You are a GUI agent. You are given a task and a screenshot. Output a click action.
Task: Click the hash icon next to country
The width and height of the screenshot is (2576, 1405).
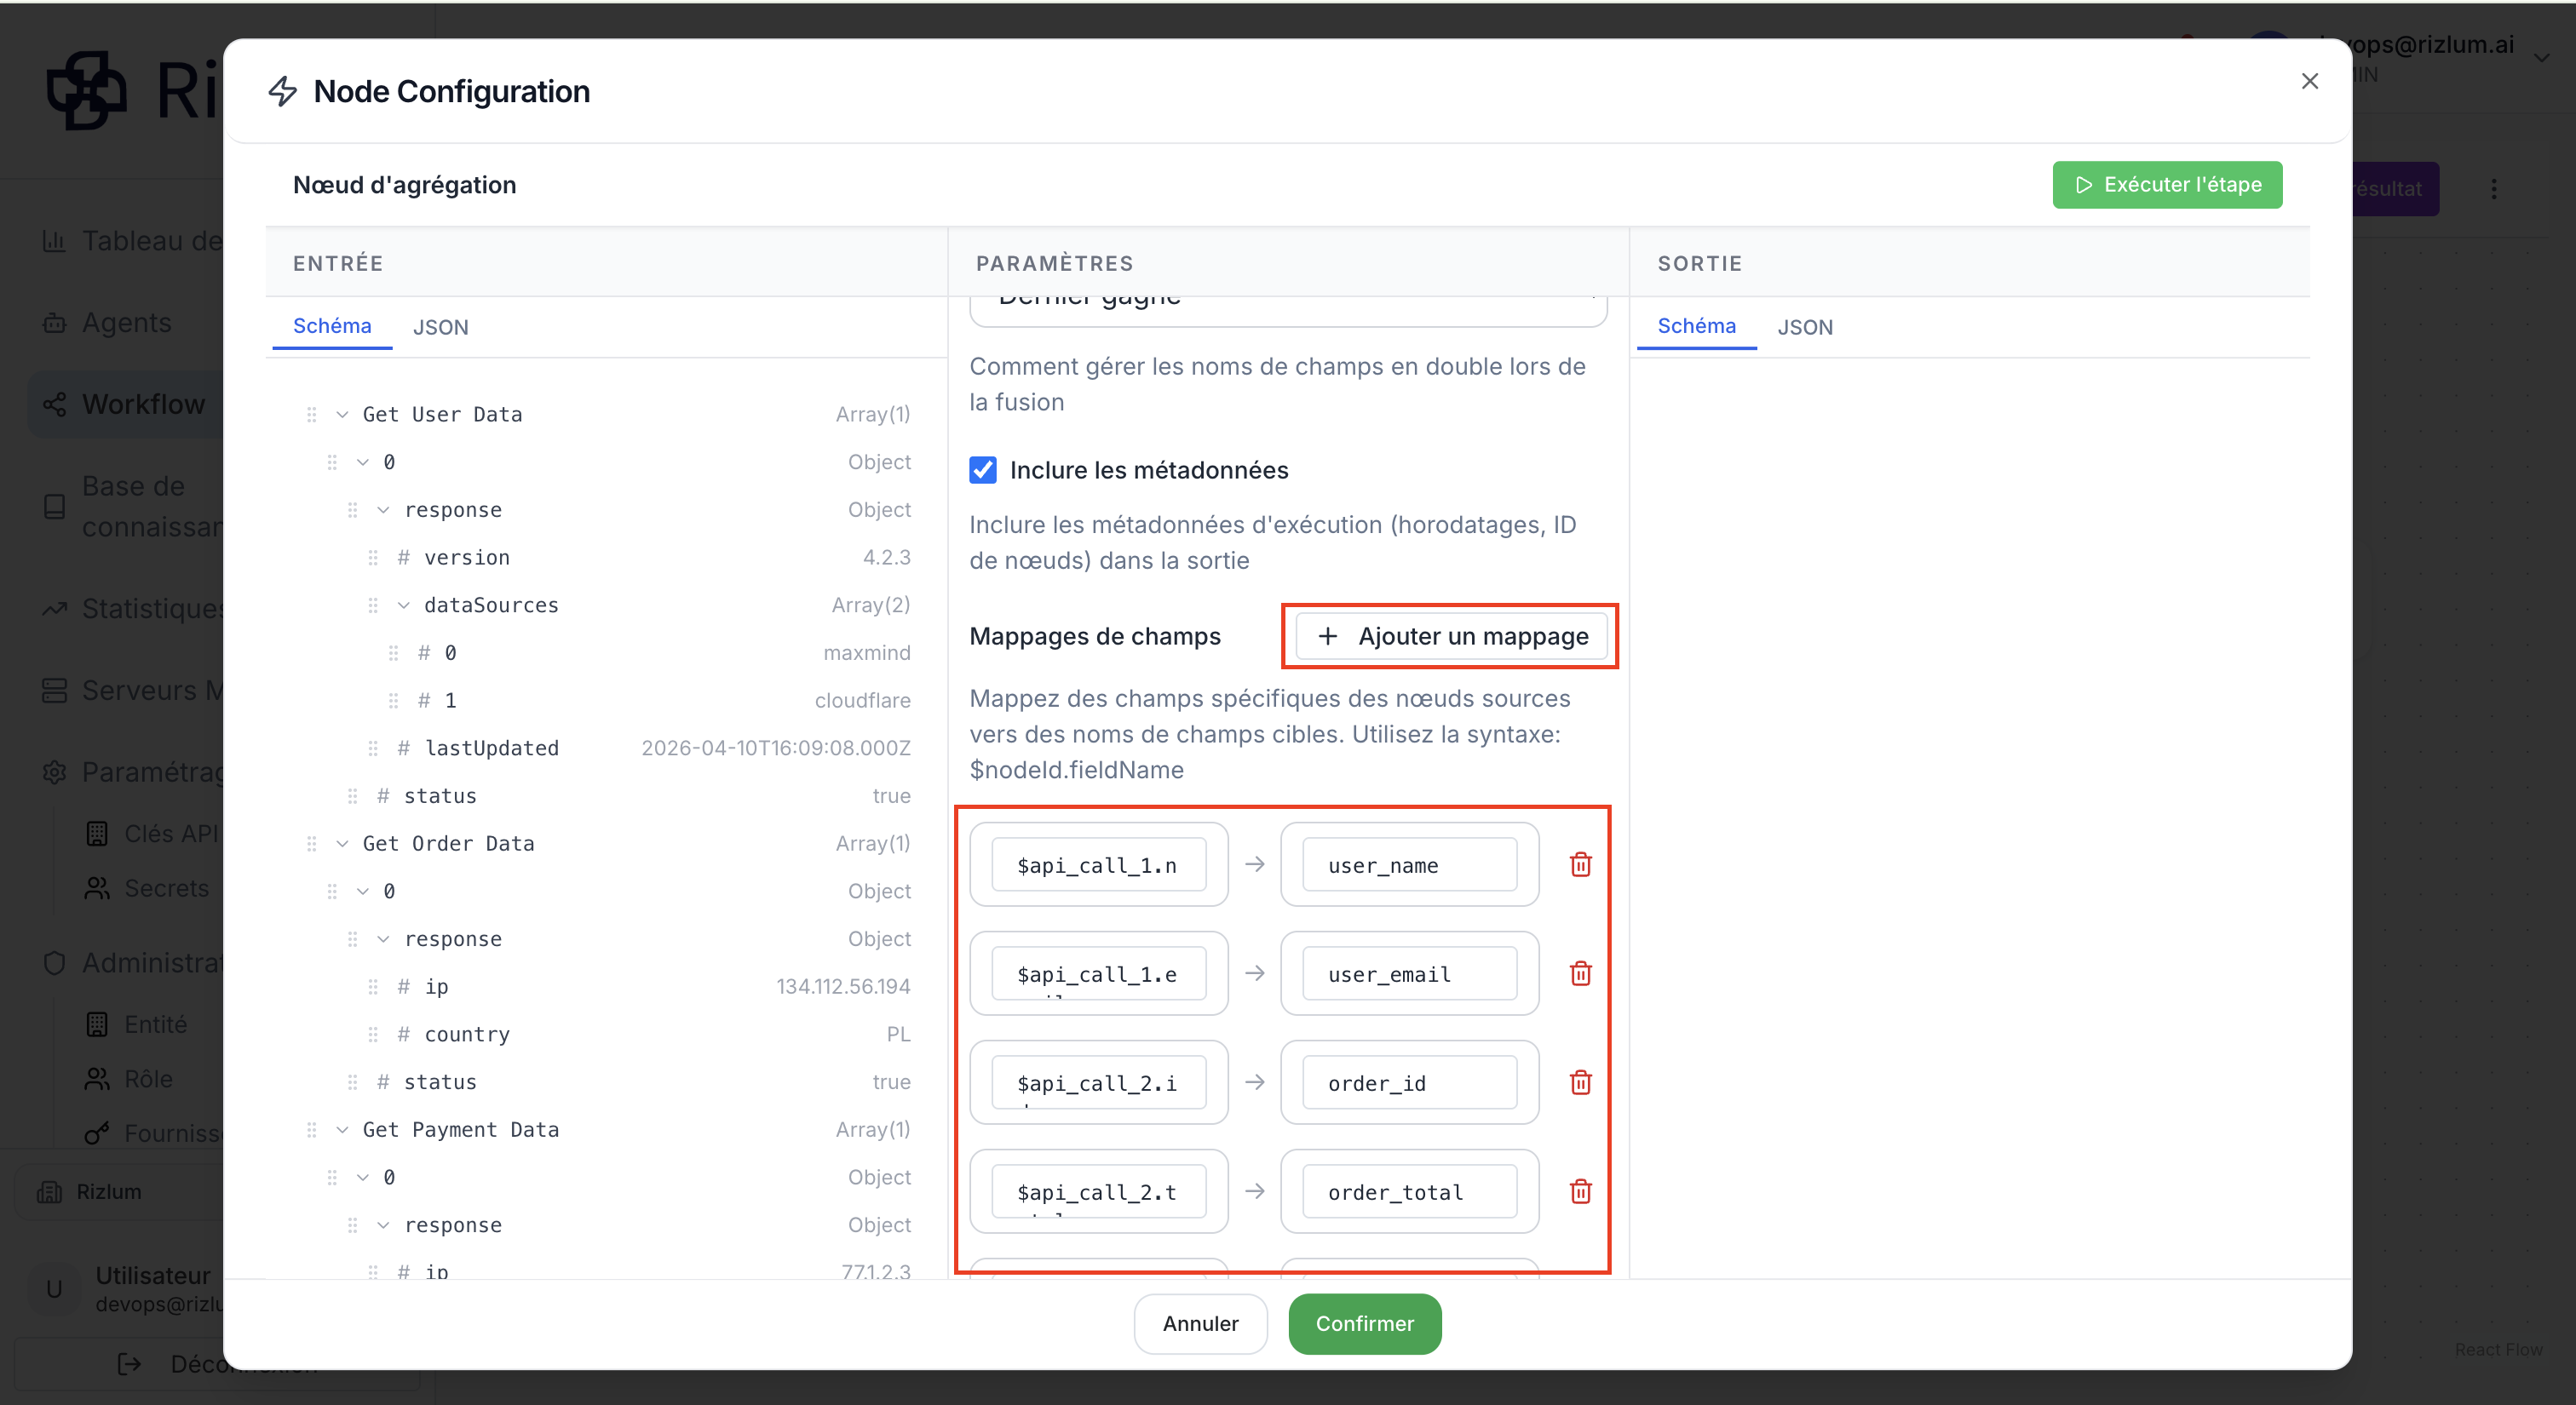coord(403,1035)
